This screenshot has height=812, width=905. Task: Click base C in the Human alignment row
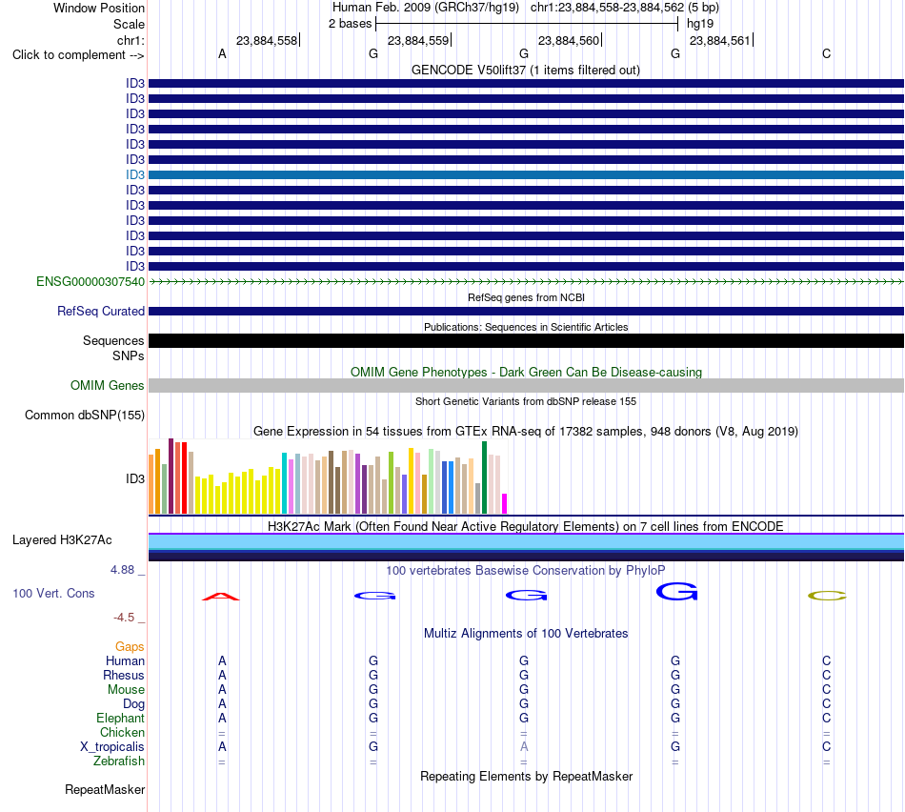tap(827, 661)
